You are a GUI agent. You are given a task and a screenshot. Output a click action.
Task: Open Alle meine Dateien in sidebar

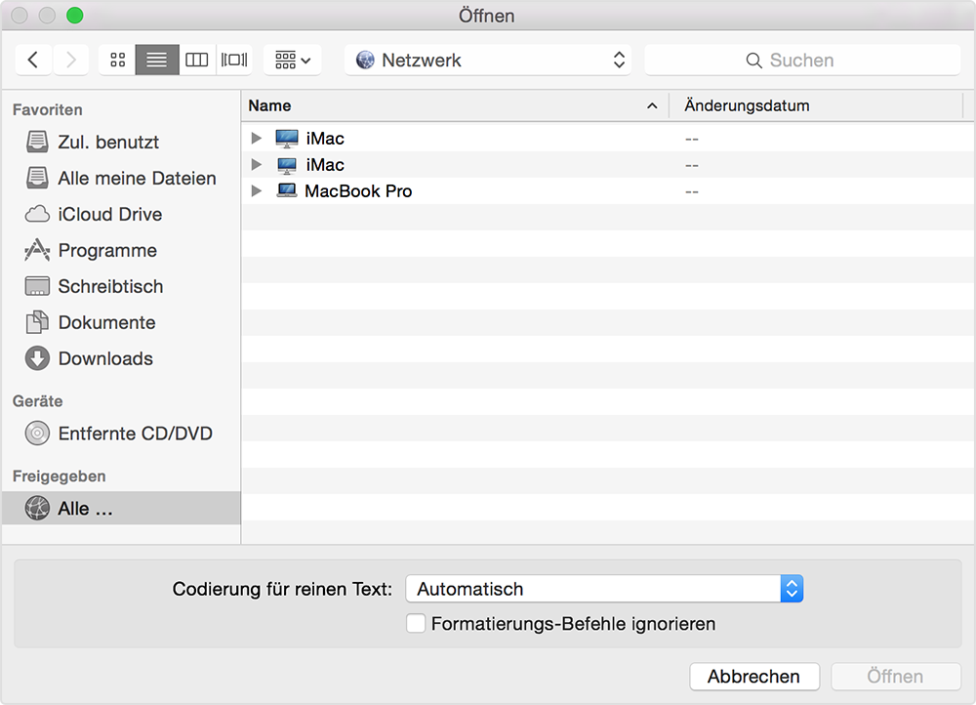[x=121, y=178]
